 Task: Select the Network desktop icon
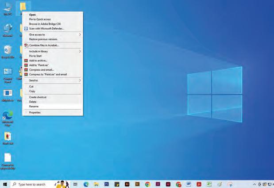click(8, 30)
